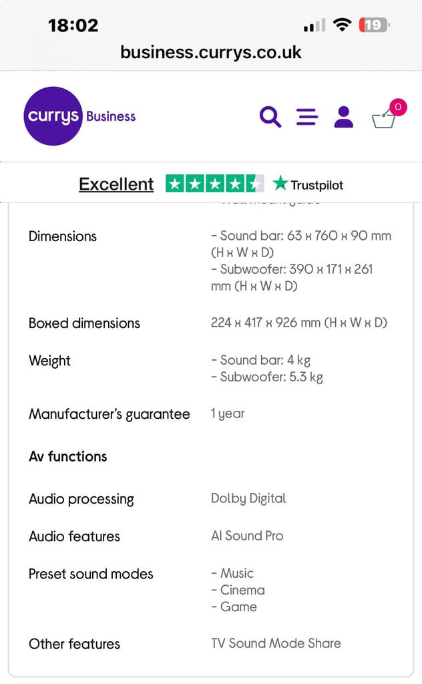View the shopping basket icon

(384, 119)
